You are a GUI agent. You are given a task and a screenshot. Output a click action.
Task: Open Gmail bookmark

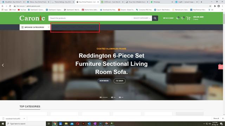click(x=13, y=10)
